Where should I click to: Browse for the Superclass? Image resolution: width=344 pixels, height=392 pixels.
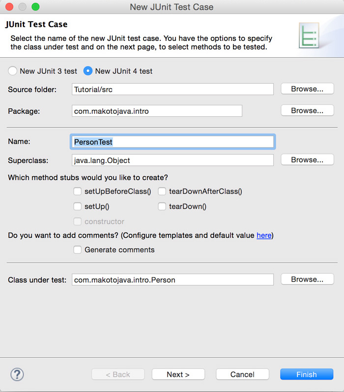click(x=307, y=160)
